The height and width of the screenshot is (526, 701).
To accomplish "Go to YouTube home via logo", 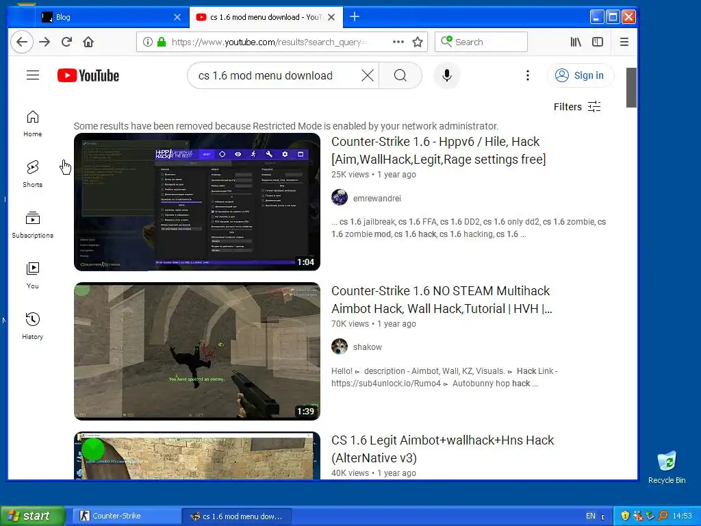I will tap(88, 75).
